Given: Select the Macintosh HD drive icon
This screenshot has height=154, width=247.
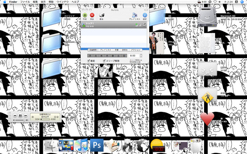Looking at the screenshot, I should coord(207,17).
